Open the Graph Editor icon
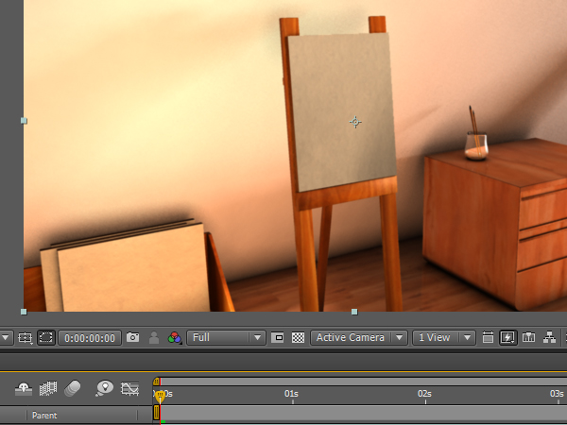The image size is (567, 425). coord(130,388)
